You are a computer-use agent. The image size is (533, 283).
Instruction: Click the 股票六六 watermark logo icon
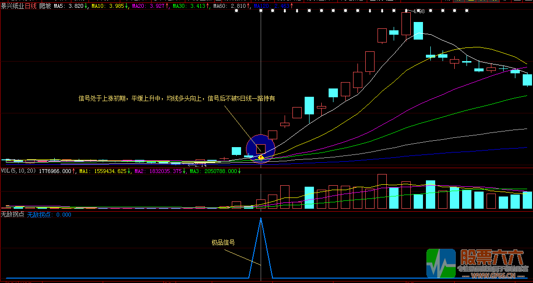(x=441, y=263)
